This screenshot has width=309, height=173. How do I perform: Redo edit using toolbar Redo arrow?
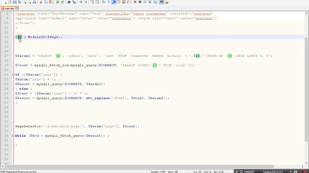pyautogui.click(x=62, y=2)
